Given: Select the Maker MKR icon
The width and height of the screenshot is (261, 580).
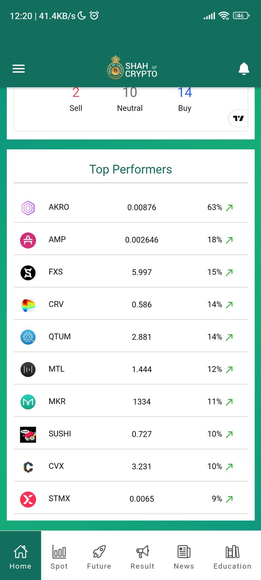Looking at the screenshot, I should click(x=28, y=402).
